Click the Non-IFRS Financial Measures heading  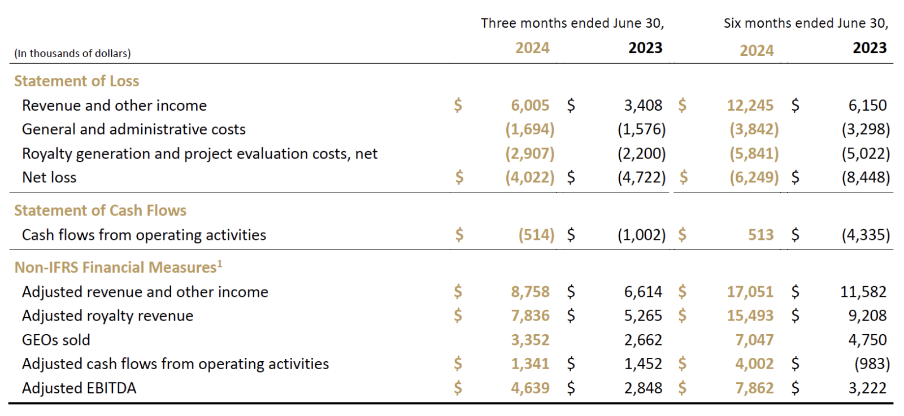click(x=118, y=267)
